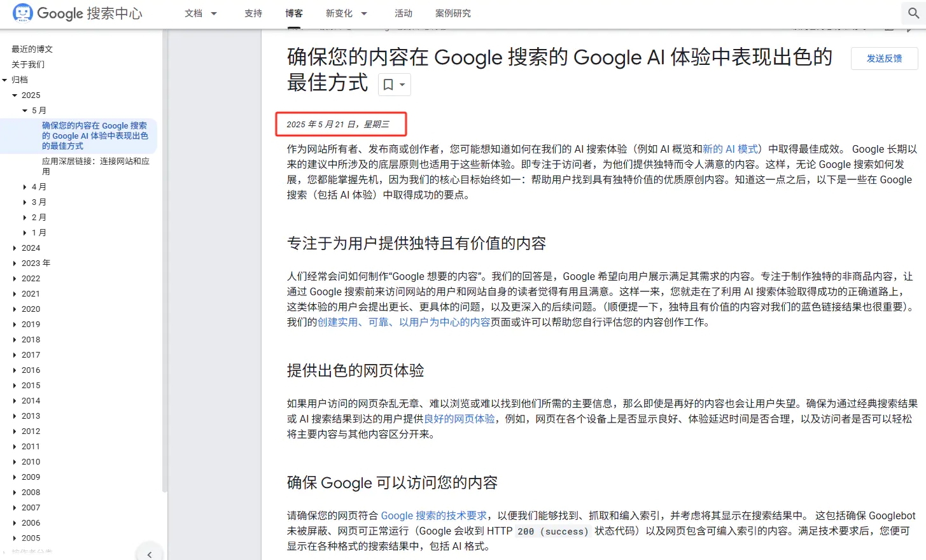This screenshot has height=560, width=926.
Task: Select the 应用深层链接 post in sidebar
Action: coord(95,166)
